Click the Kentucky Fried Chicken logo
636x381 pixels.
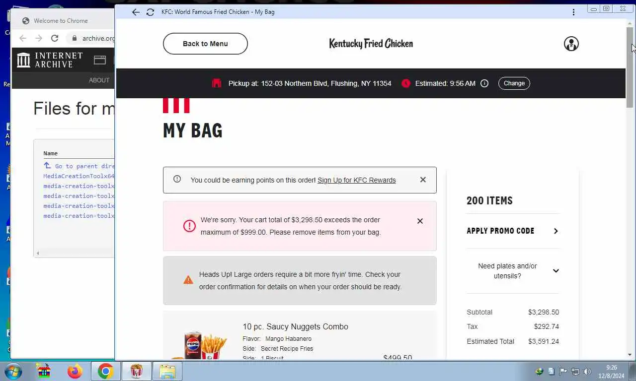click(371, 44)
